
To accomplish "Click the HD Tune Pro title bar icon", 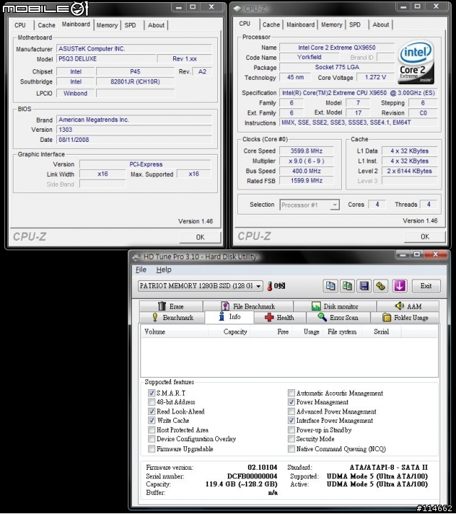I will tap(136, 257).
